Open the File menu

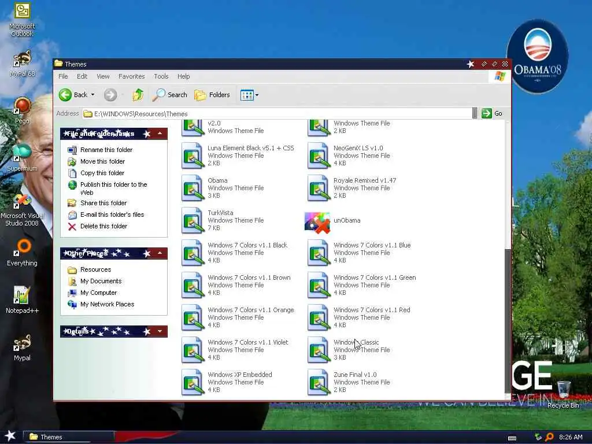pos(63,76)
